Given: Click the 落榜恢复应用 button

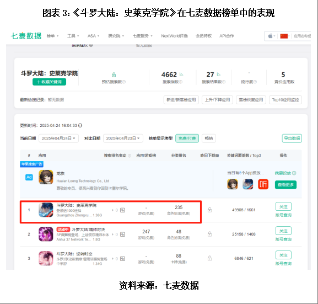Looking at the screenshot, I should tap(251, 100).
